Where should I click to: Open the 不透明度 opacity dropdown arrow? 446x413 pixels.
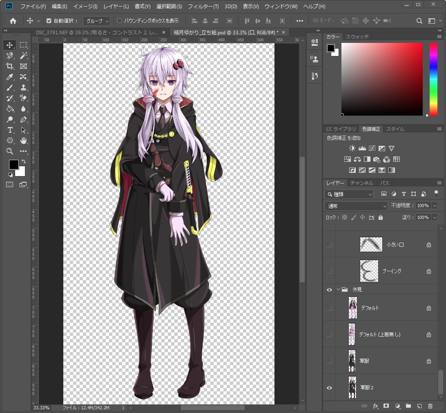pyautogui.click(x=435, y=205)
